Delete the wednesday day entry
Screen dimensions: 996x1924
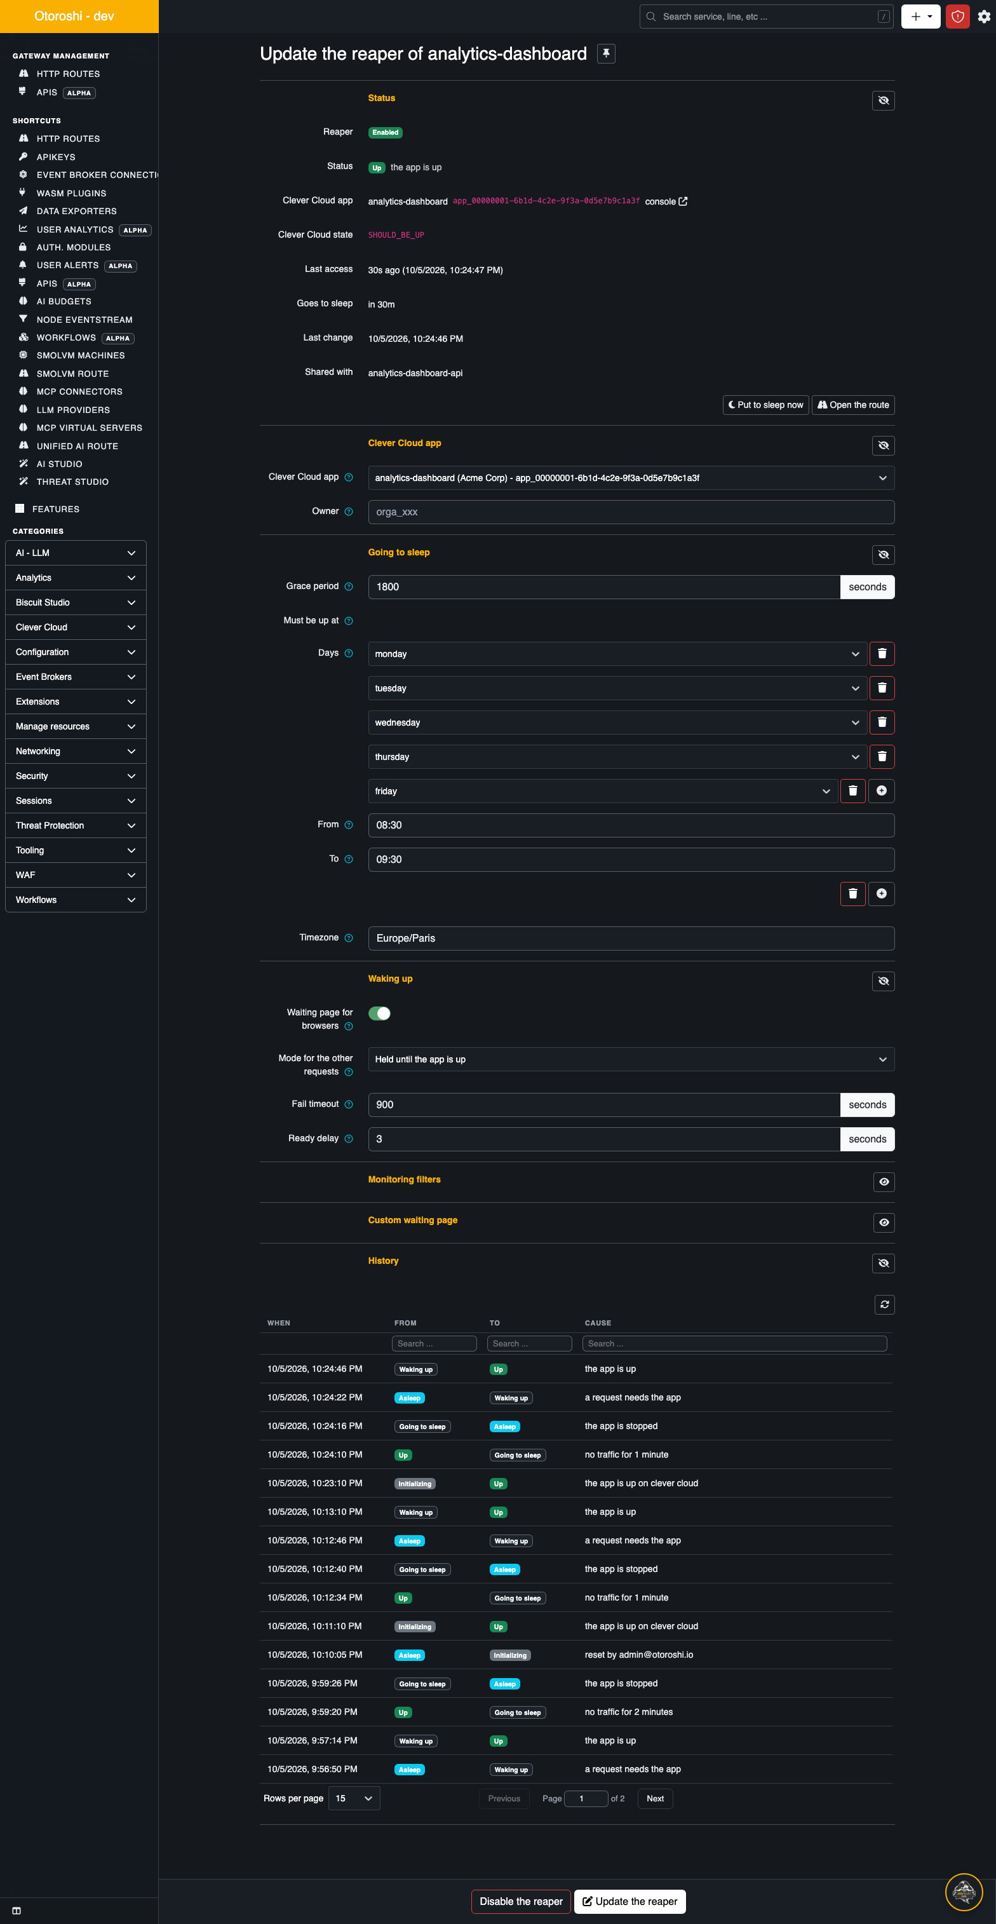click(x=882, y=722)
